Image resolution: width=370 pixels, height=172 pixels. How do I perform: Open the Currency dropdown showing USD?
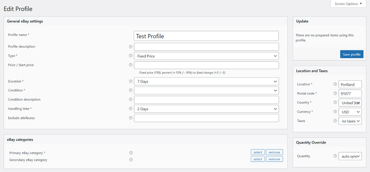pyautogui.click(x=350, y=112)
